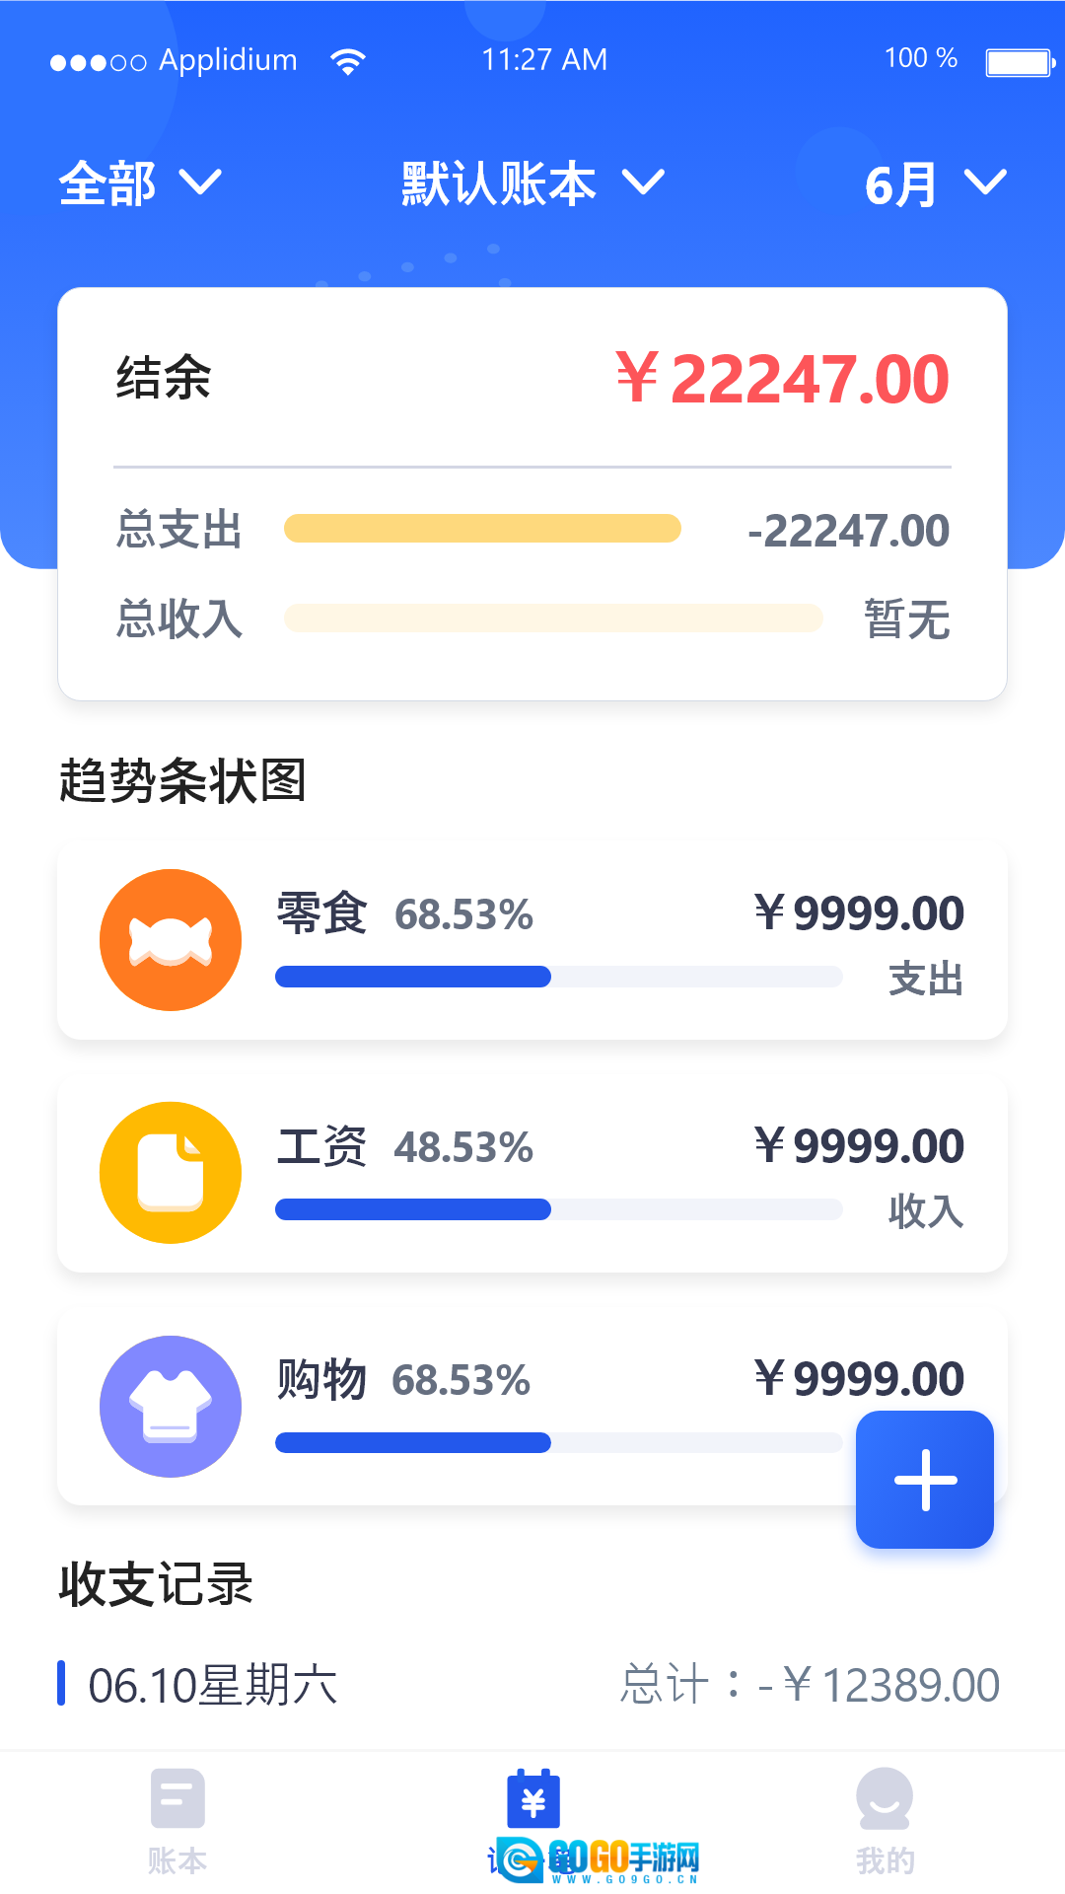The height and width of the screenshot is (1894, 1065).
Task: Tap the 账本 ledger icon in bottom bar
Action: 177,1798
